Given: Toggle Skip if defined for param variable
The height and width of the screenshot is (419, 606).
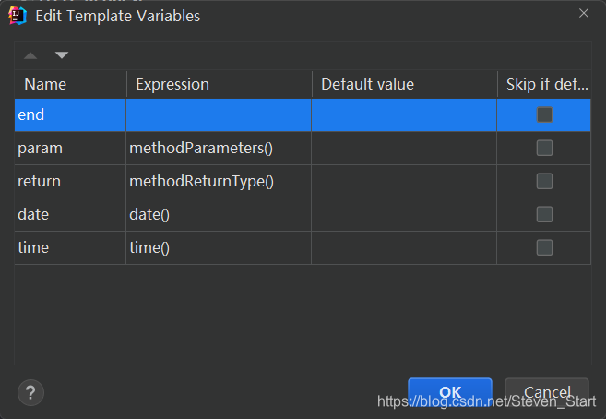Looking at the screenshot, I should coord(544,148).
